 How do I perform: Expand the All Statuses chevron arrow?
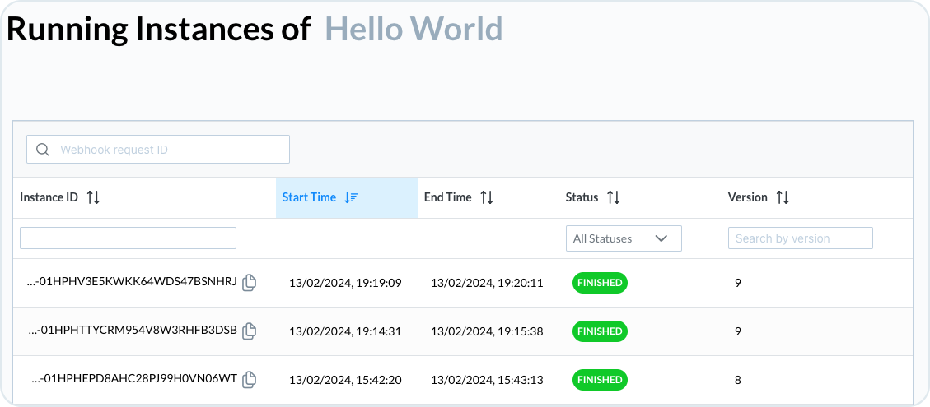pos(661,238)
